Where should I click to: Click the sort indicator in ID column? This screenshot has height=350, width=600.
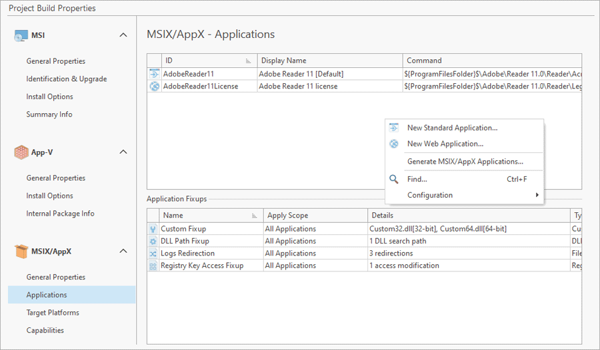248,61
